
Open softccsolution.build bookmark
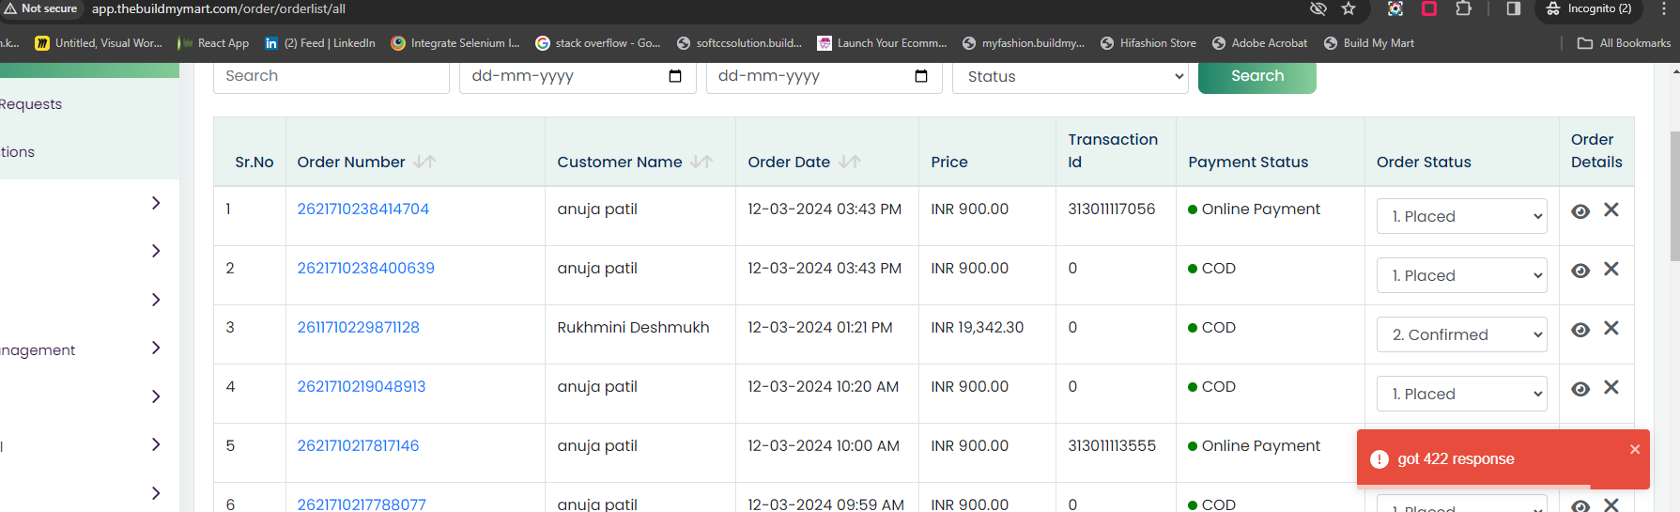[x=740, y=43]
